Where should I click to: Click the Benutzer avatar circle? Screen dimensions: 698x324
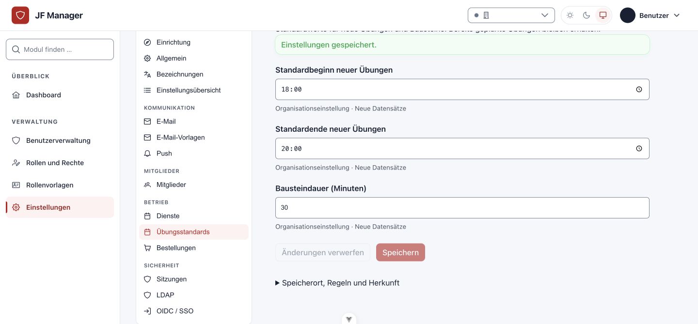(628, 15)
